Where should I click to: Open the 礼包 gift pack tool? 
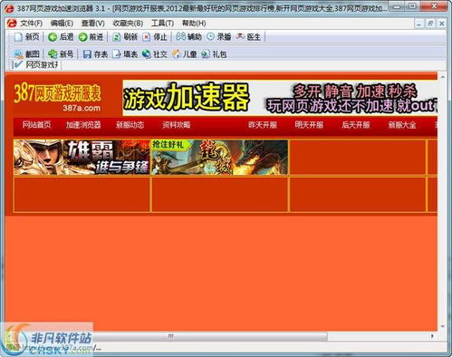point(214,54)
